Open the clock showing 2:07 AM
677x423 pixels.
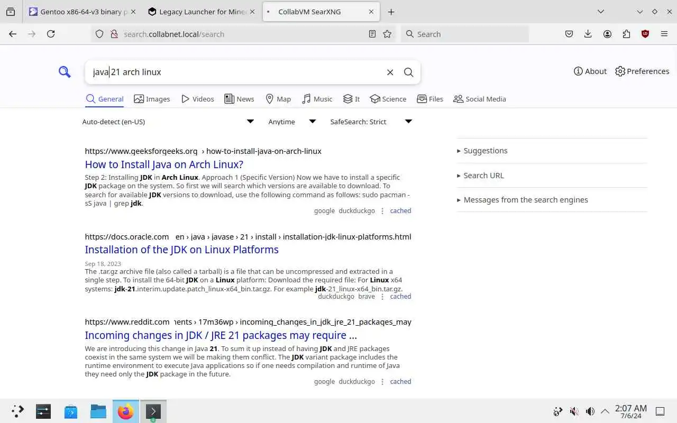(631, 411)
